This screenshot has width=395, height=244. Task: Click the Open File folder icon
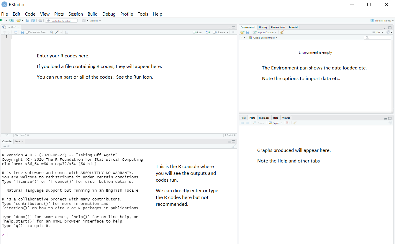[19, 21]
